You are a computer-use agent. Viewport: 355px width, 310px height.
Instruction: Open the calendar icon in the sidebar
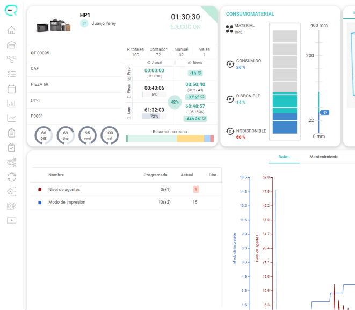(x=11, y=89)
